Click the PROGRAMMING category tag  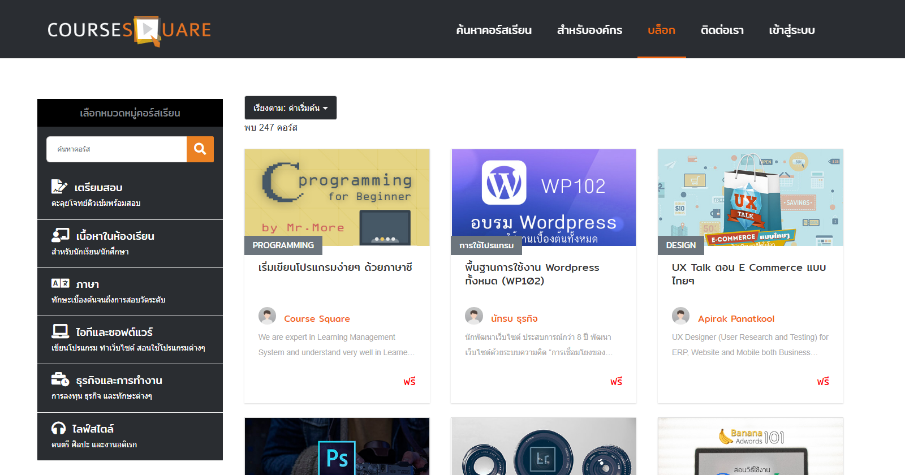tap(283, 245)
